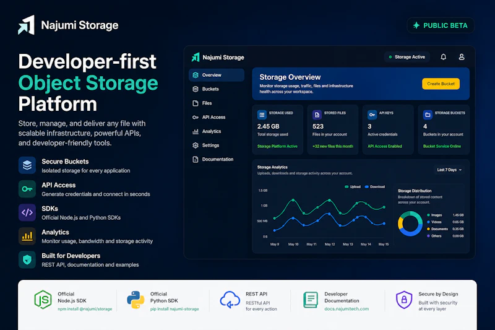The height and width of the screenshot is (330, 495).
Task: Click 'npm install @najumi/storage' text
Action: click(x=85, y=309)
